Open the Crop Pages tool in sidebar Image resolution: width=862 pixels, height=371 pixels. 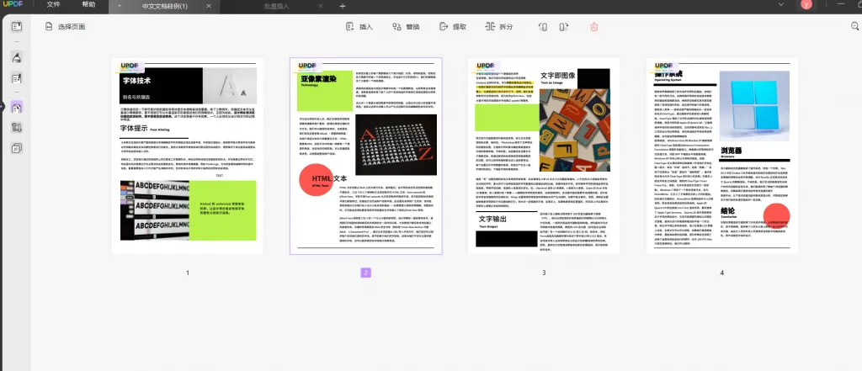point(17,128)
